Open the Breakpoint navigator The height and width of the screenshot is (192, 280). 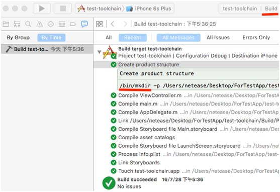point(73,24)
